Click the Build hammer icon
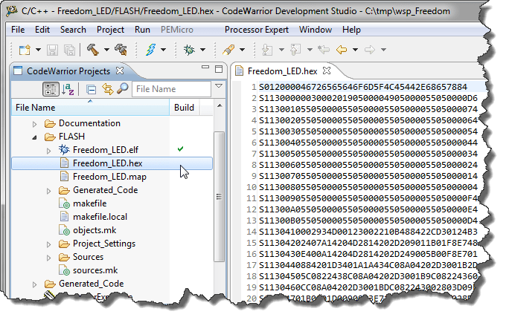509x323 pixels. (93, 50)
